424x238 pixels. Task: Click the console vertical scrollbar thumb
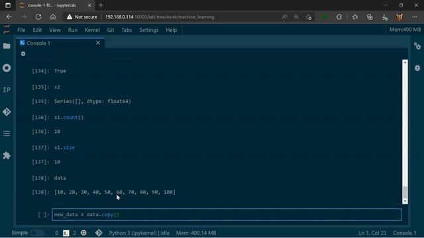(405, 192)
